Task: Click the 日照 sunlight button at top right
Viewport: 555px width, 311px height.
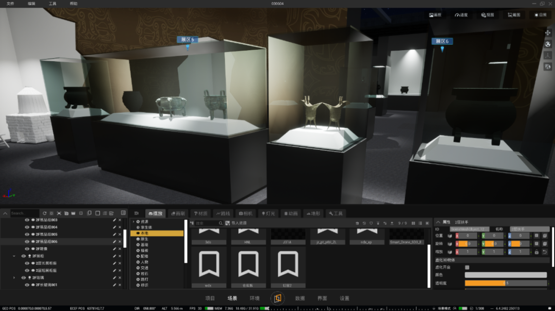Action: click(x=540, y=15)
